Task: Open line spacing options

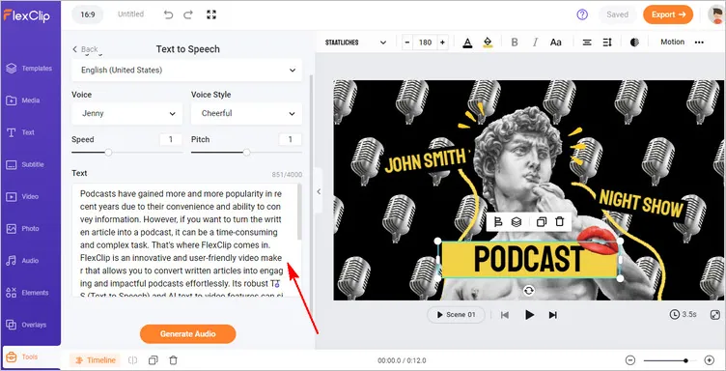Action: click(607, 43)
